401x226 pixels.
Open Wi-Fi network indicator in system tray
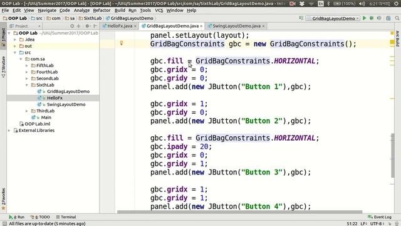click(x=311, y=4)
